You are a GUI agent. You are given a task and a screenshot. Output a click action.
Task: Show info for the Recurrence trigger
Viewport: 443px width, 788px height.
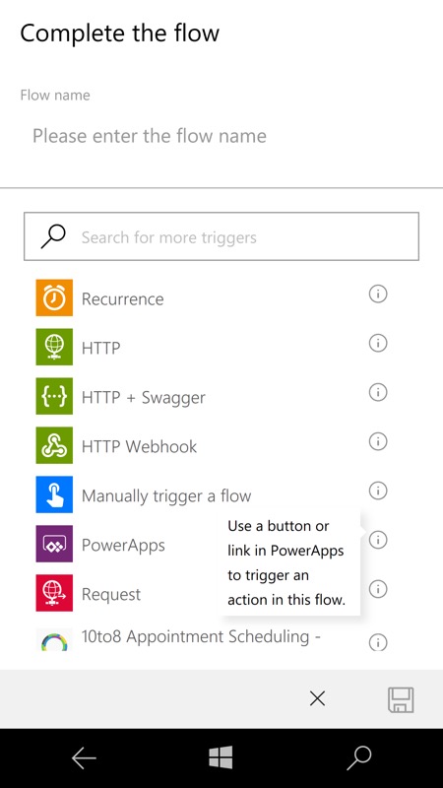[x=378, y=294]
